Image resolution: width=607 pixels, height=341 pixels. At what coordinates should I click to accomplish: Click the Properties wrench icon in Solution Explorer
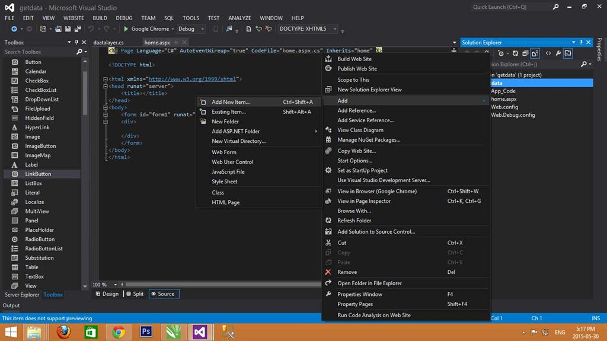[558, 53]
